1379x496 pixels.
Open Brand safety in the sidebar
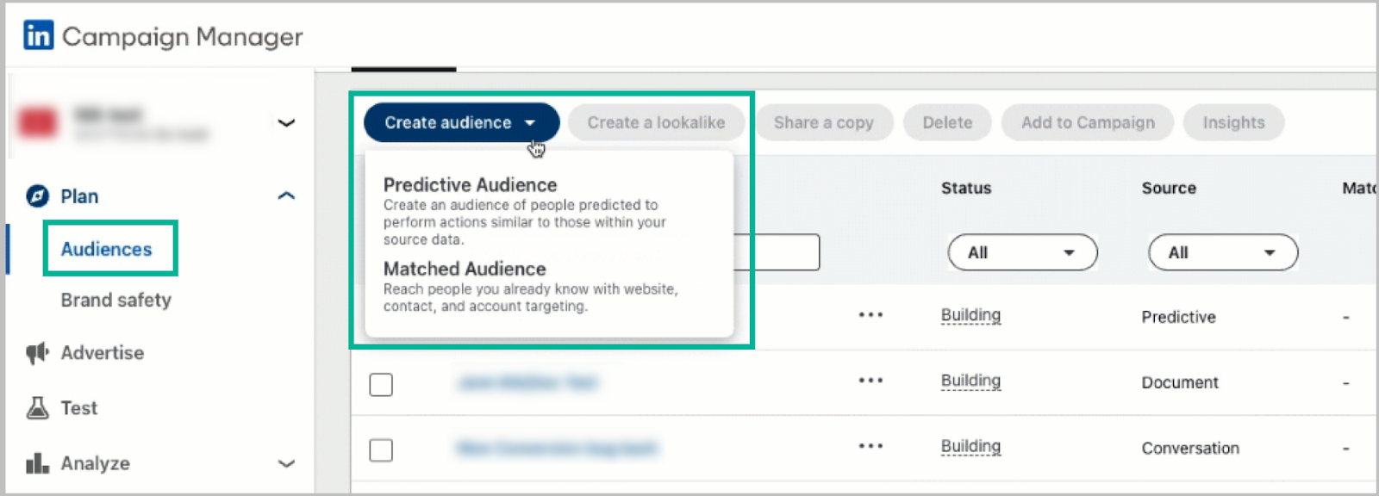[x=115, y=301]
